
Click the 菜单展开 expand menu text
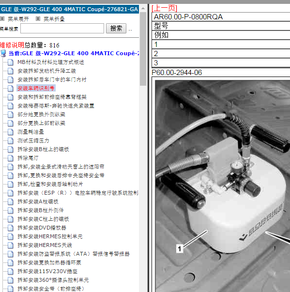tap(18, 19)
